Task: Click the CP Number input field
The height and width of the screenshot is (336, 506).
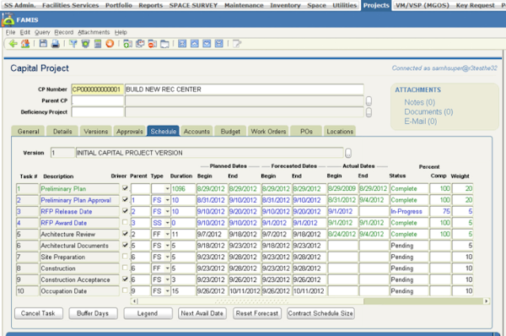Action: click(98, 89)
